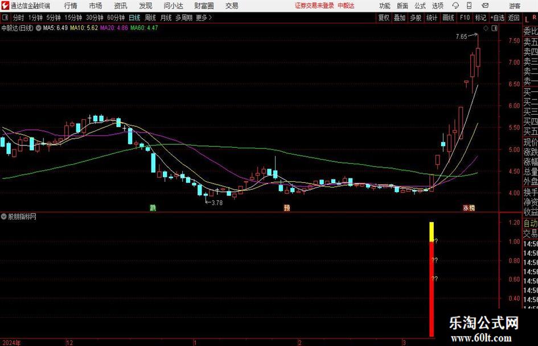Click the 股朋指标网 indicator name

[22, 216]
